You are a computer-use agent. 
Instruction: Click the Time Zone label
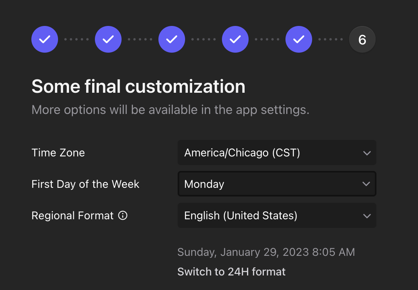point(58,152)
